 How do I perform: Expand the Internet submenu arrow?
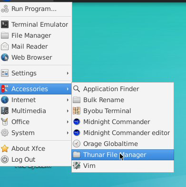tap(68, 100)
